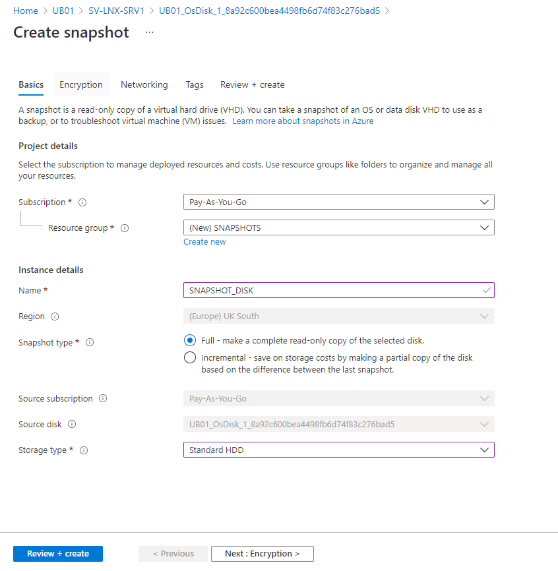The width and height of the screenshot is (558, 571).
Task: Click info icon beside Resource group
Action: coord(125,228)
